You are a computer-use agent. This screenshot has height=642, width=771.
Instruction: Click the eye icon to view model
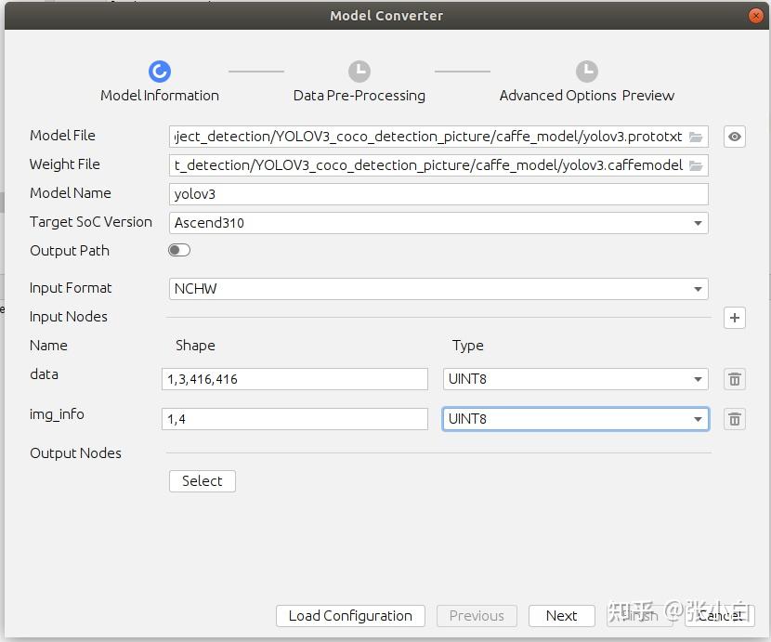point(735,137)
